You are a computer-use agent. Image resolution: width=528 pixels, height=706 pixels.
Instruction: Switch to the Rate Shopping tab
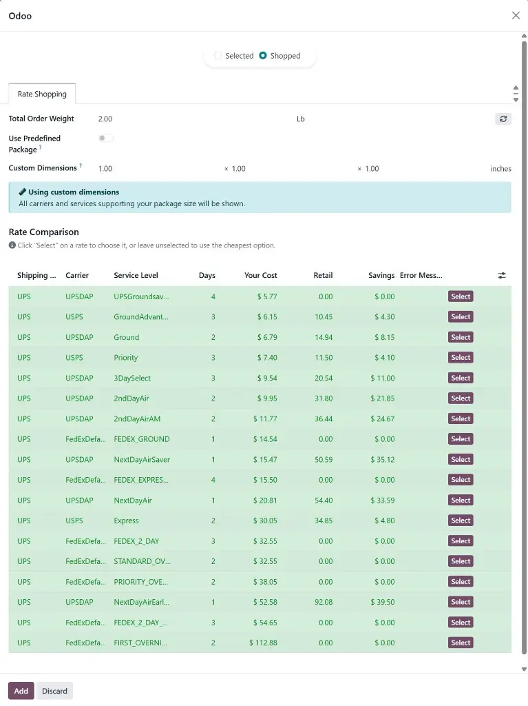tap(41, 93)
